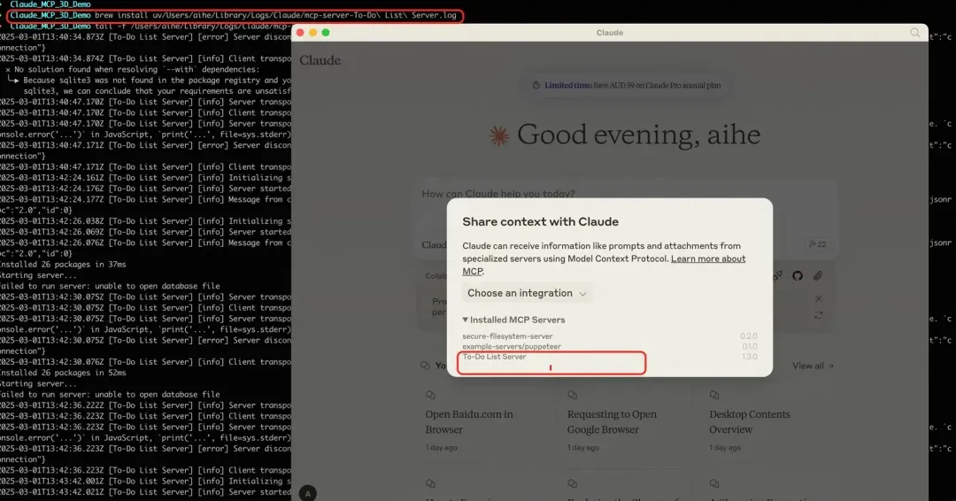Dismiss the banner with the X icon

pos(818,298)
